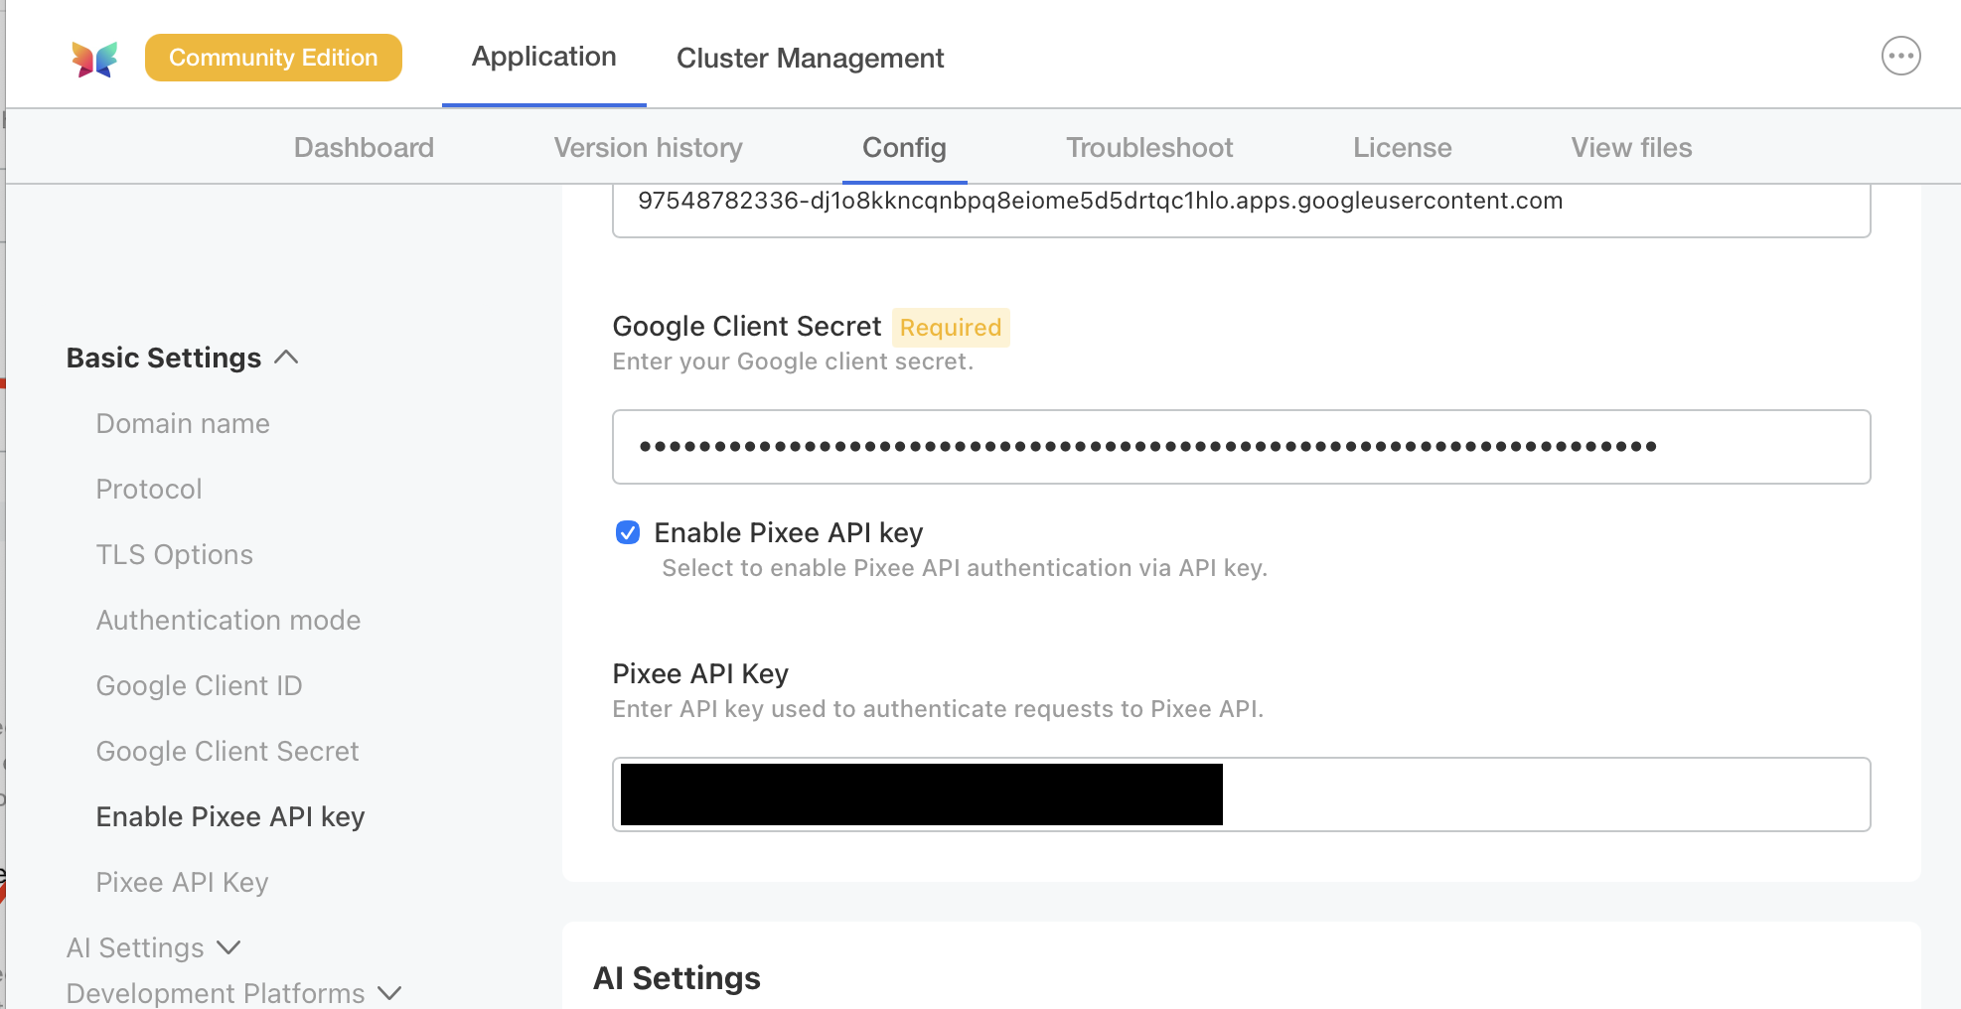Select Authentication mode in the sidebar
The height and width of the screenshot is (1009, 1961).
click(228, 620)
